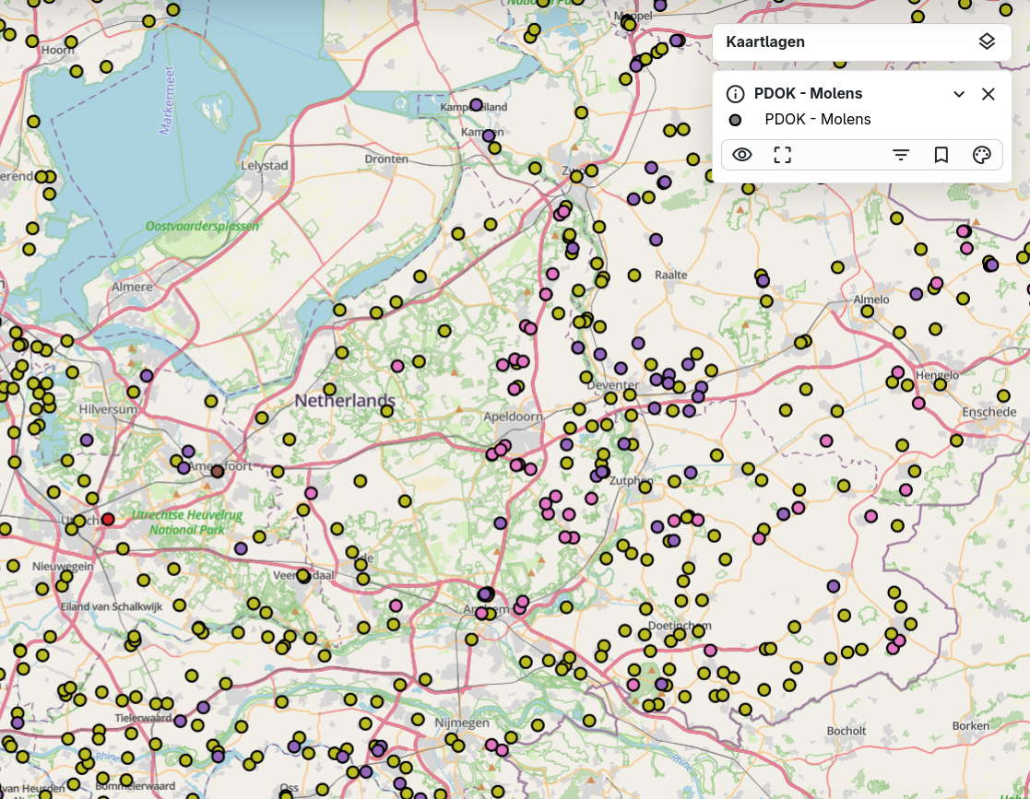Screen dimensions: 1030x799
Task: Click the Nijmegen city label
Action: tap(463, 723)
